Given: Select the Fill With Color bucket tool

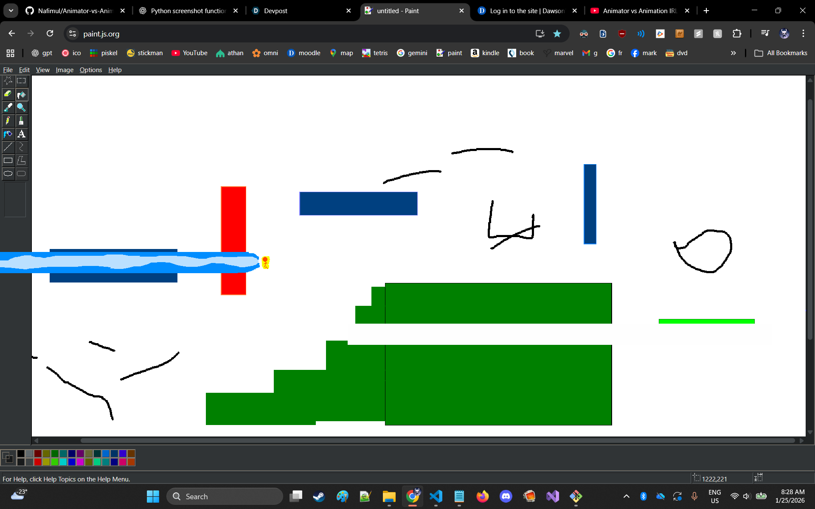Looking at the screenshot, I should pos(21,94).
